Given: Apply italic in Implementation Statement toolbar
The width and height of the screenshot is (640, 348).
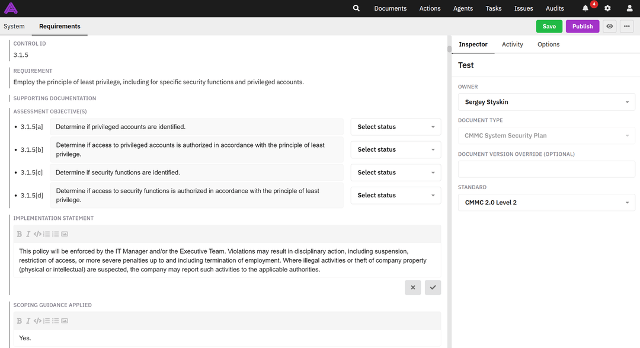Looking at the screenshot, I should click(28, 234).
